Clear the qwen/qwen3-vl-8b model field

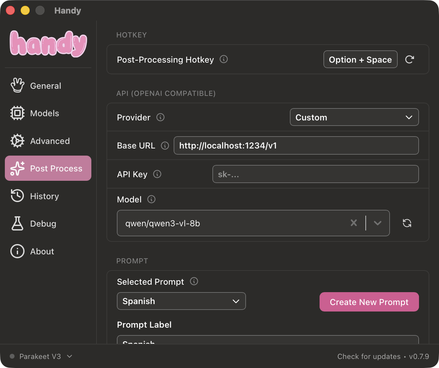pyautogui.click(x=354, y=223)
